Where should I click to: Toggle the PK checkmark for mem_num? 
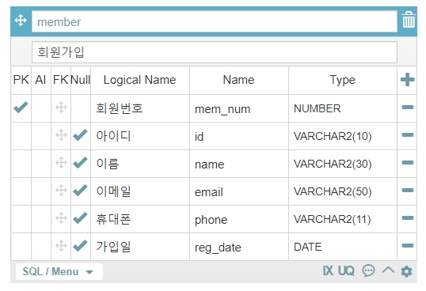(21, 108)
